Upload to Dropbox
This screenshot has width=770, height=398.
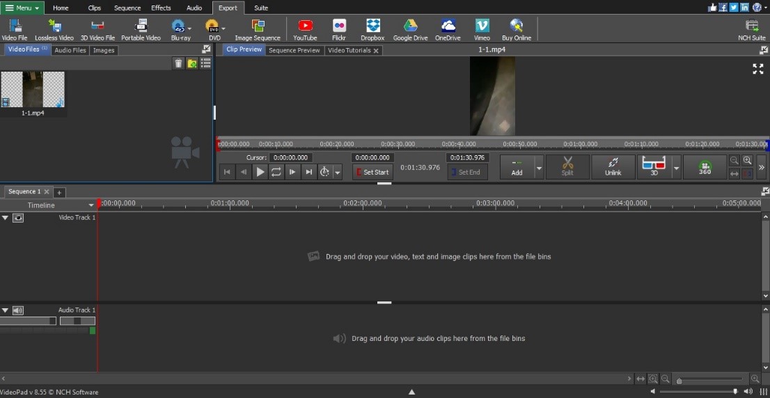click(372, 30)
